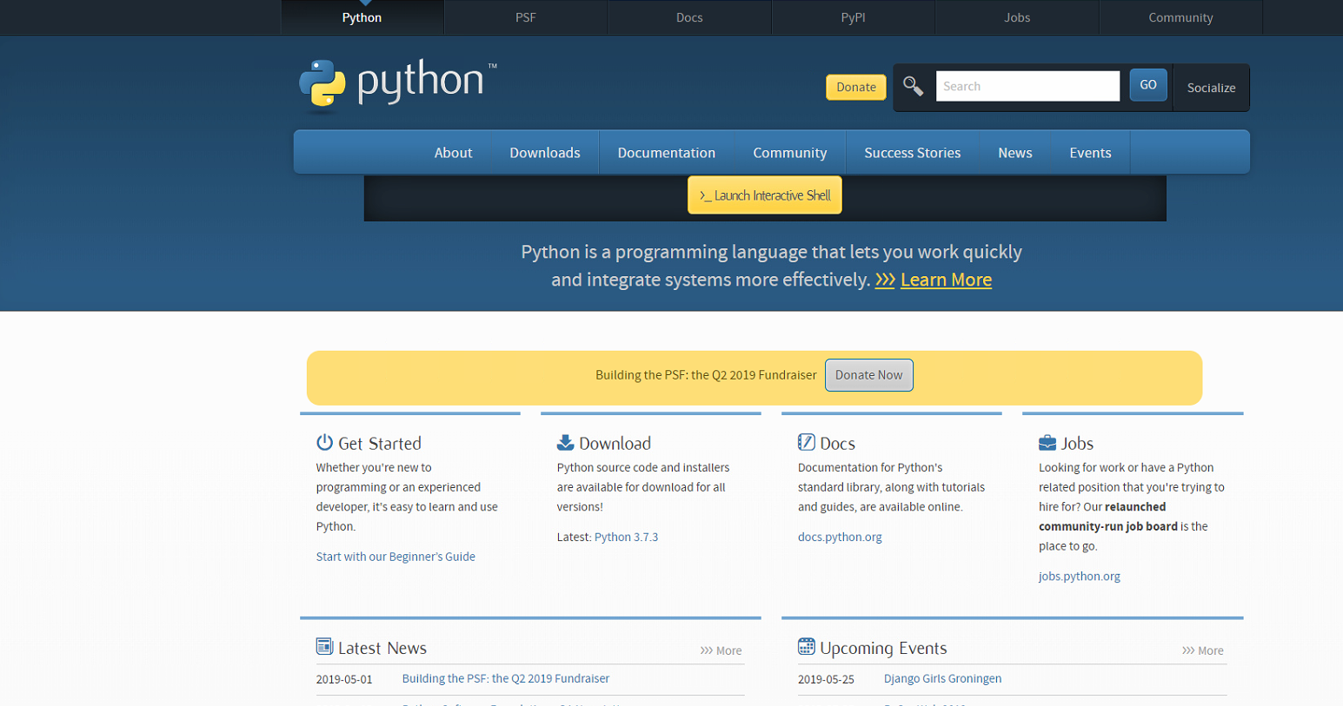Open the Django Girls Groningen event link
Screen dimensions: 1343x706
(x=941, y=678)
